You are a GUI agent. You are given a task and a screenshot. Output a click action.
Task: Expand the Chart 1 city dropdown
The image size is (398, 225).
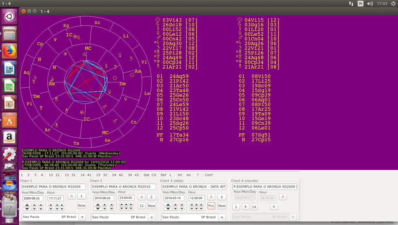pos(82,217)
